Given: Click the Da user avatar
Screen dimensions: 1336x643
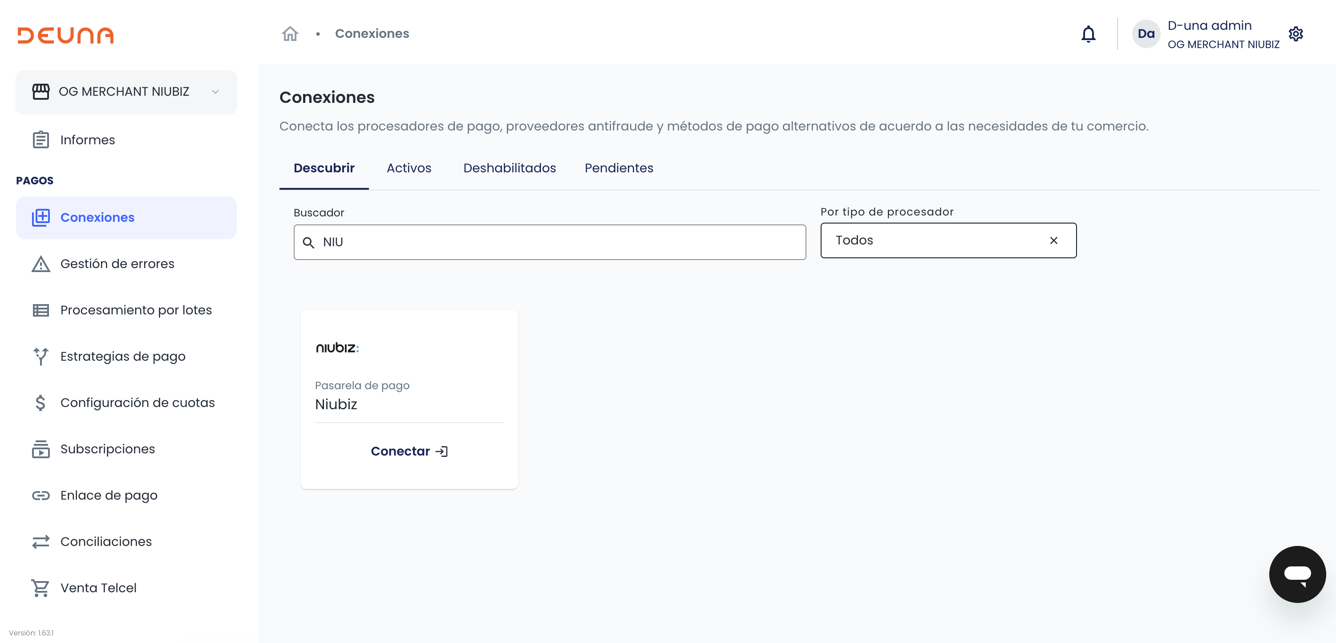Looking at the screenshot, I should (1146, 34).
